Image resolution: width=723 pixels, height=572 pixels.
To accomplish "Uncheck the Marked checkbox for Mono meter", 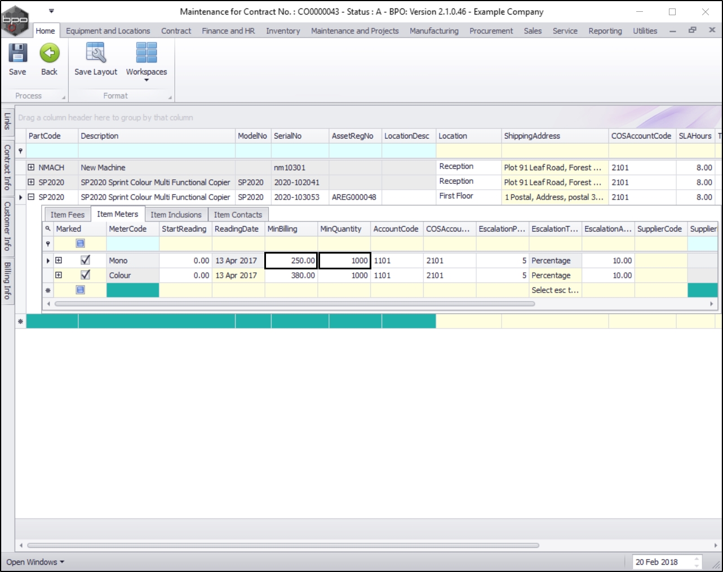I will (86, 260).
